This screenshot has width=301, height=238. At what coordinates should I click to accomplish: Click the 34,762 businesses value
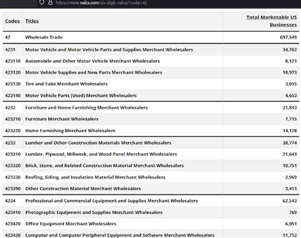pyautogui.click(x=290, y=49)
